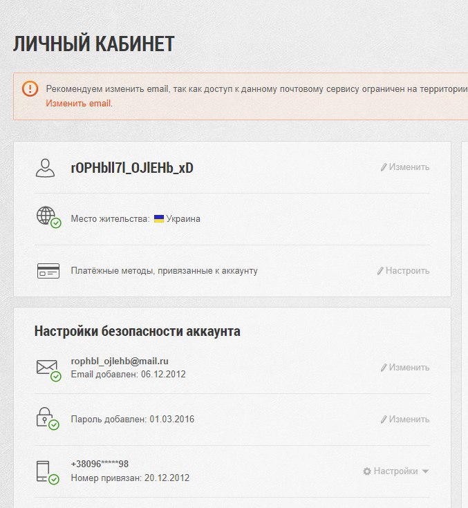
Task: Click the user profile silhouette icon
Action: click(45, 168)
